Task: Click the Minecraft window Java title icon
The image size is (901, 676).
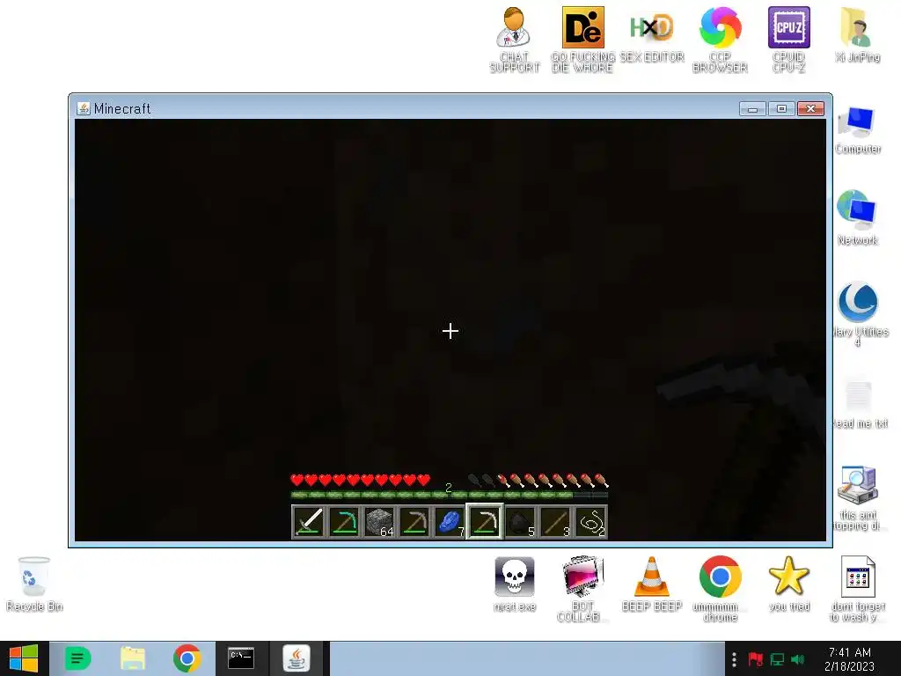Action: click(84, 108)
